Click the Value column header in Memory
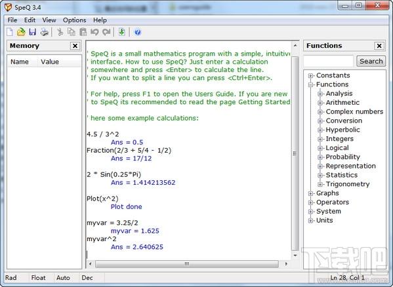This screenshot has height=287, width=393. pos(50,62)
